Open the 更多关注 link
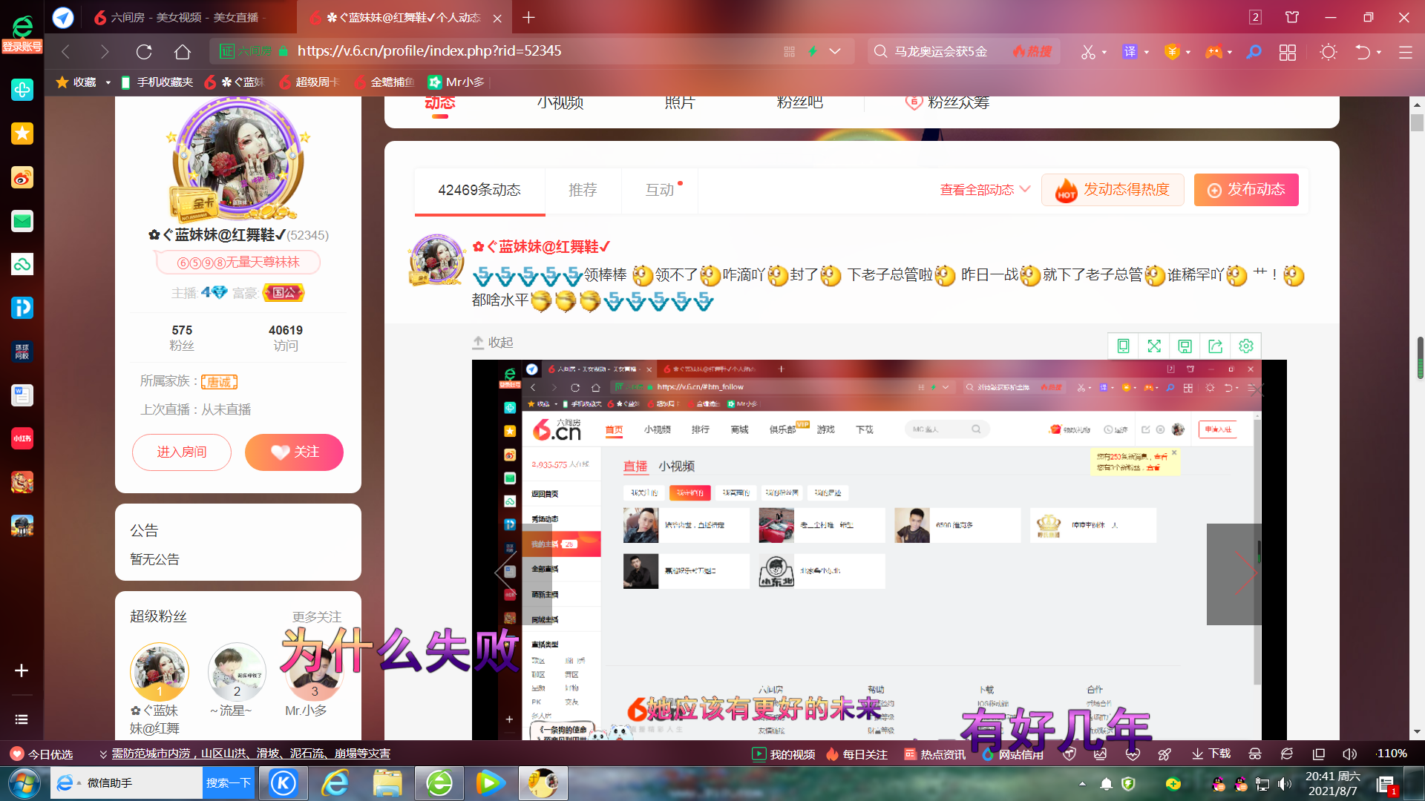The width and height of the screenshot is (1425, 801). point(317,617)
